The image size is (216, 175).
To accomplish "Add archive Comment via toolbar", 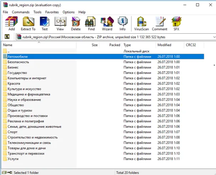I will click(160, 23).
